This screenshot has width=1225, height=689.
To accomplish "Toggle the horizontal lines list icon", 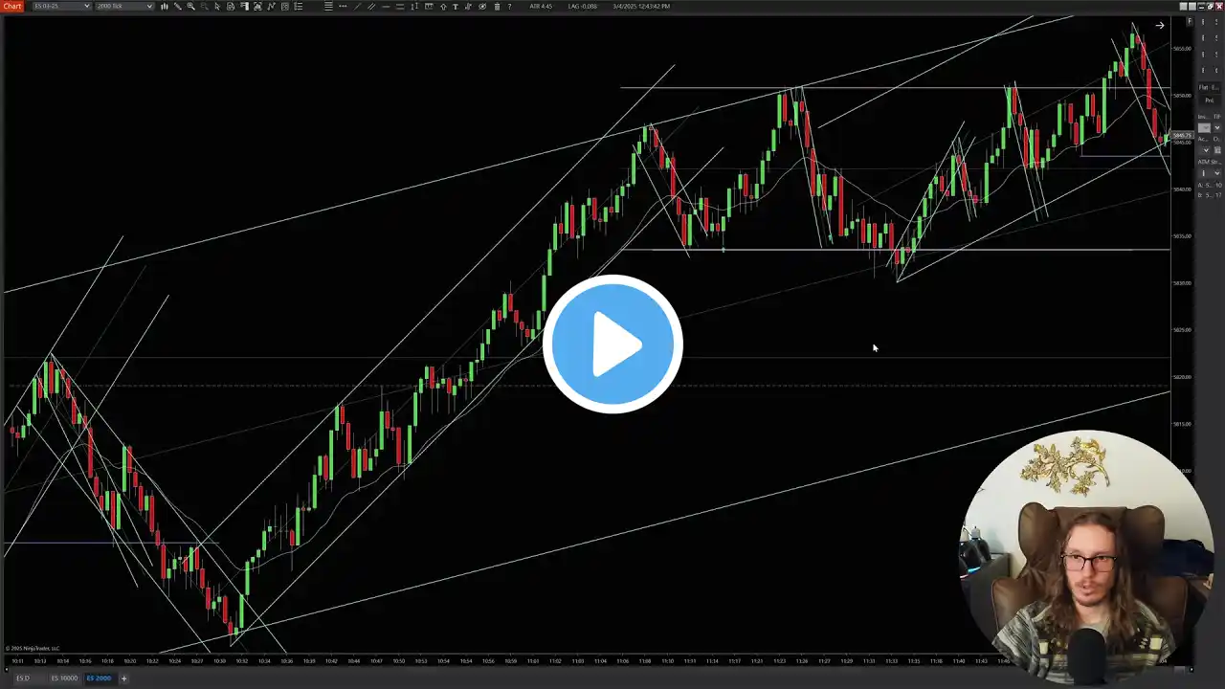I will [328, 6].
